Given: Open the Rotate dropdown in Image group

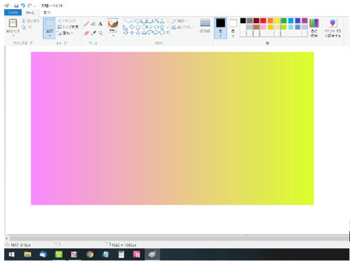Looking at the screenshot, I should 65,33.
